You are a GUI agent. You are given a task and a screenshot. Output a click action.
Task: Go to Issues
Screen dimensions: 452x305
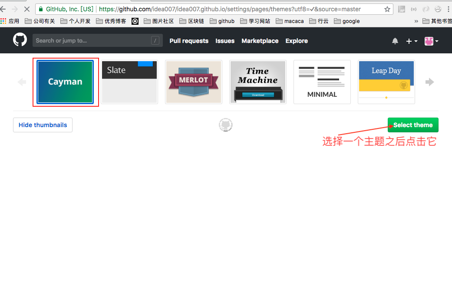pos(225,41)
